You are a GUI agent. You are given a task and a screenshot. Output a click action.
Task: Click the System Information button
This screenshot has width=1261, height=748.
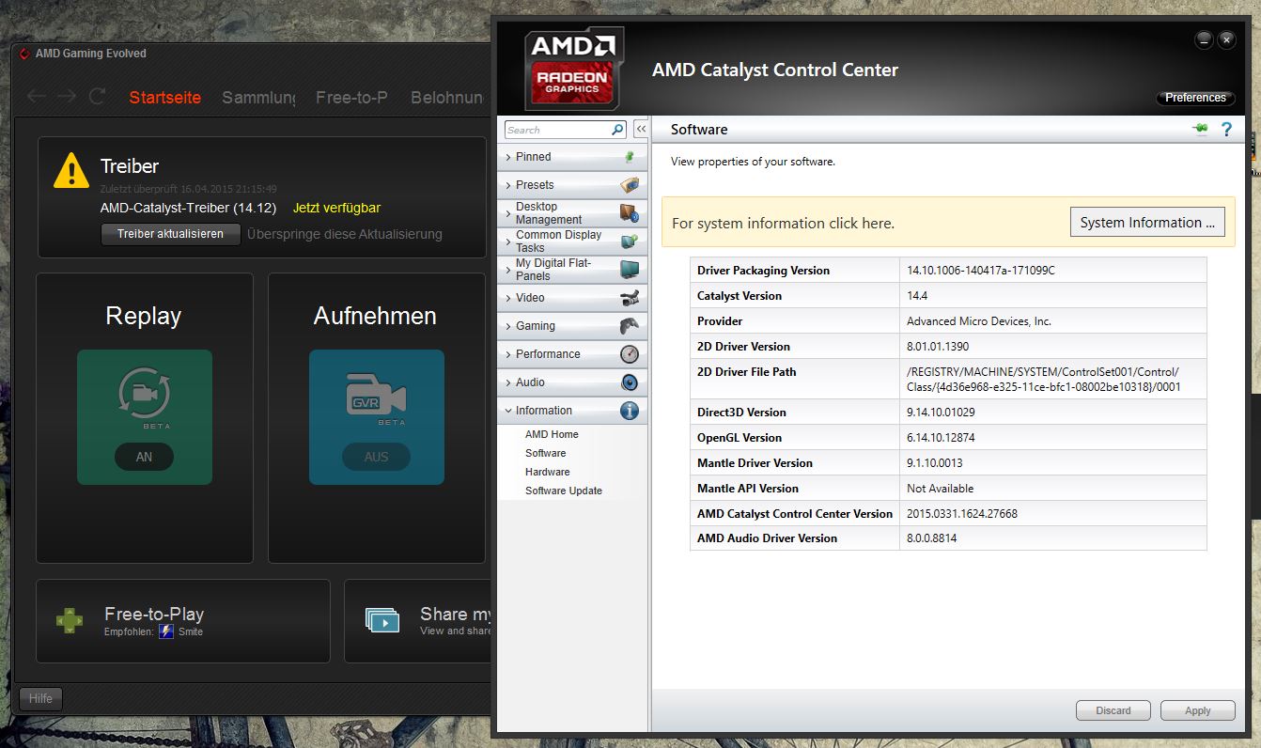coord(1147,223)
